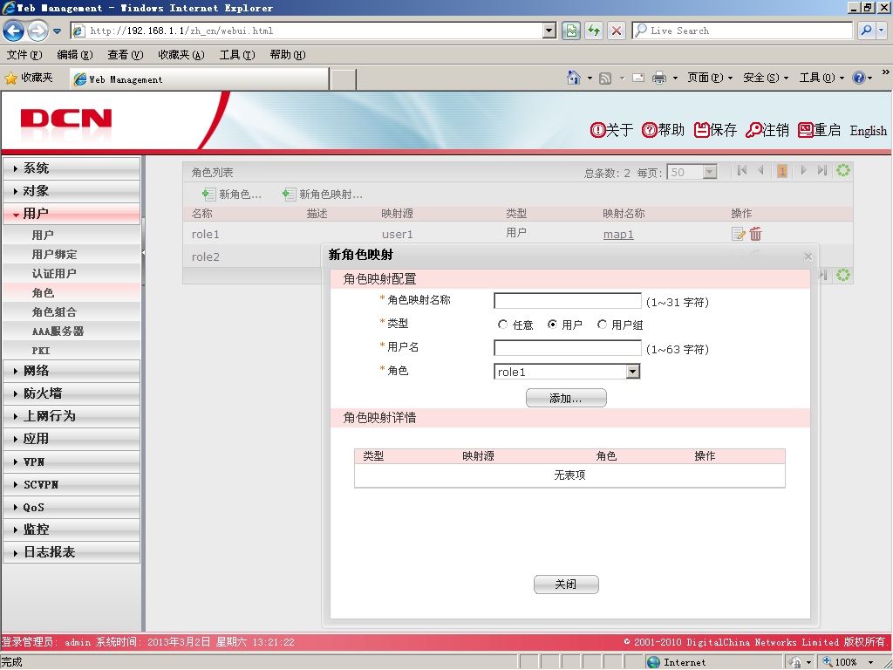Click the 关于 (About) icon
The image size is (893, 670).
pos(597,131)
